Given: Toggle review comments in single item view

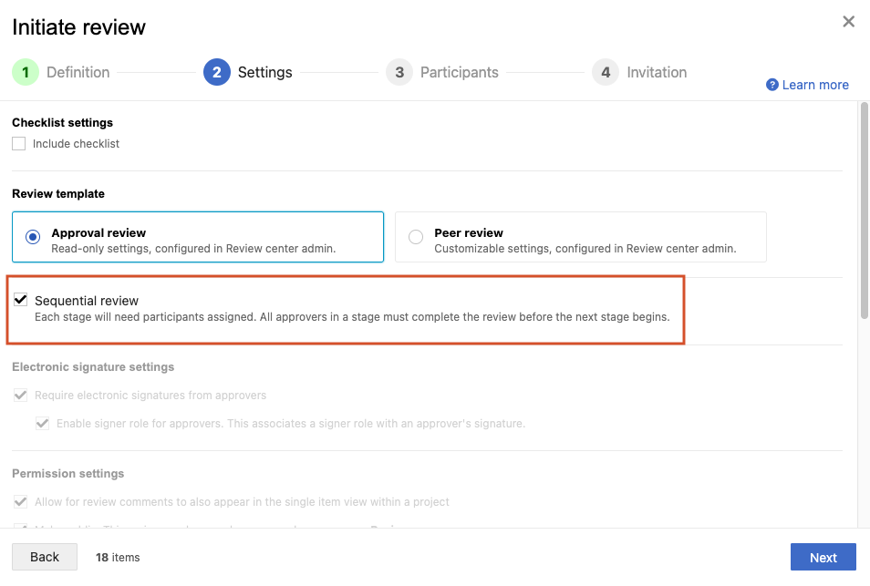Looking at the screenshot, I should tap(21, 502).
